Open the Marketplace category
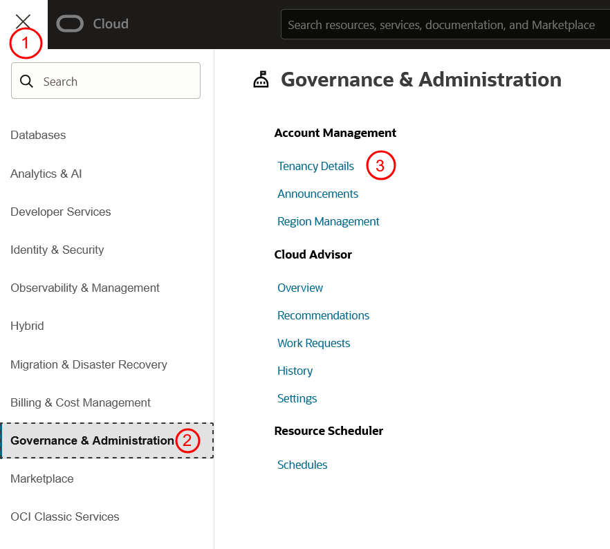610x549 pixels. [x=42, y=479]
